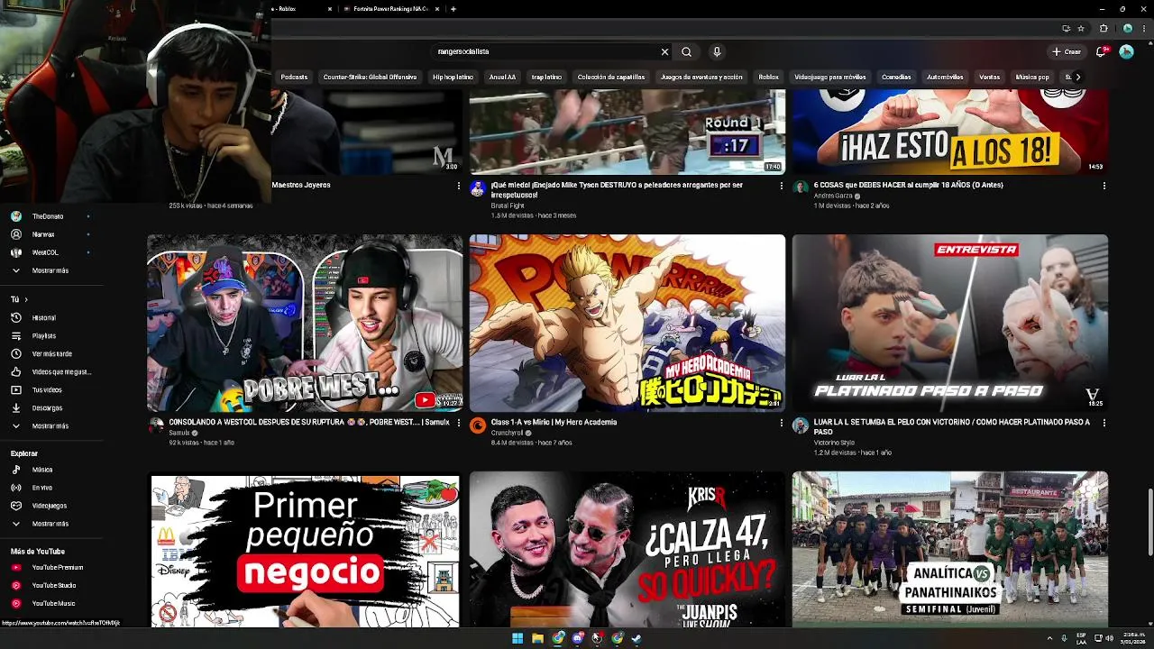
Task: Open YouTube account avatar menu
Action: (x=1126, y=51)
